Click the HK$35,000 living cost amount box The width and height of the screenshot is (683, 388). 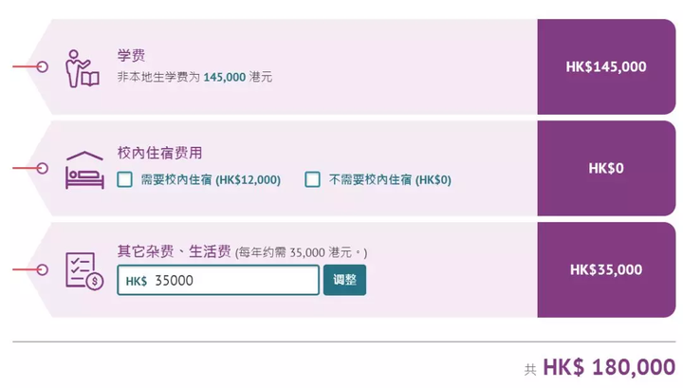click(606, 269)
